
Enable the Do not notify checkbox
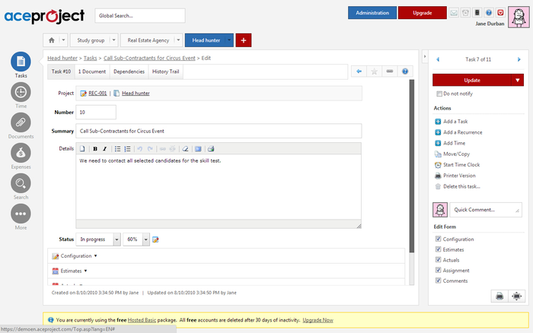coord(439,94)
